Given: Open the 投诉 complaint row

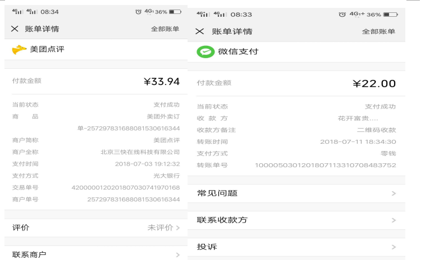Looking at the screenshot, I should point(296,247).
